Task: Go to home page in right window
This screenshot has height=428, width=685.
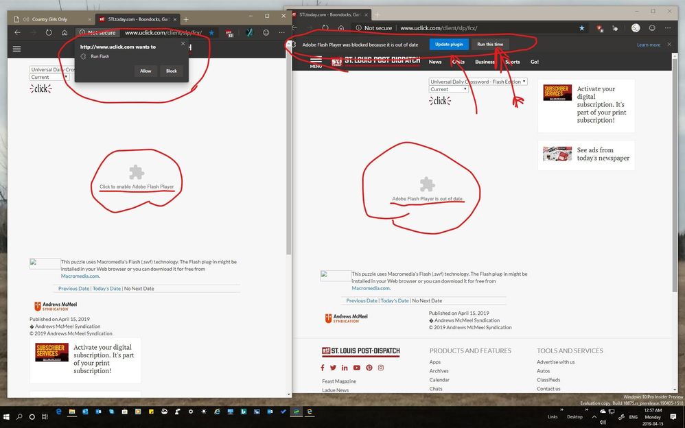Action: point(340,28)
